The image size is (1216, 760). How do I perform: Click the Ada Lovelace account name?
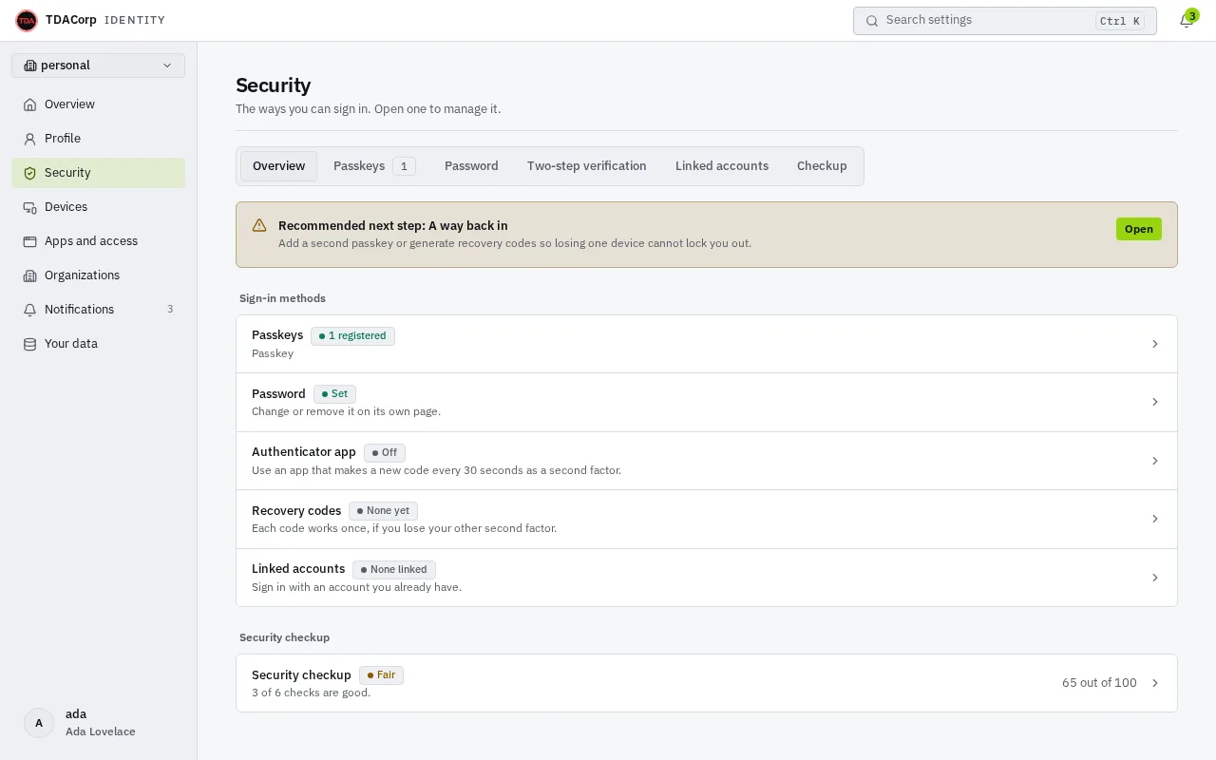pyautogui.click(x=101, y=731)
